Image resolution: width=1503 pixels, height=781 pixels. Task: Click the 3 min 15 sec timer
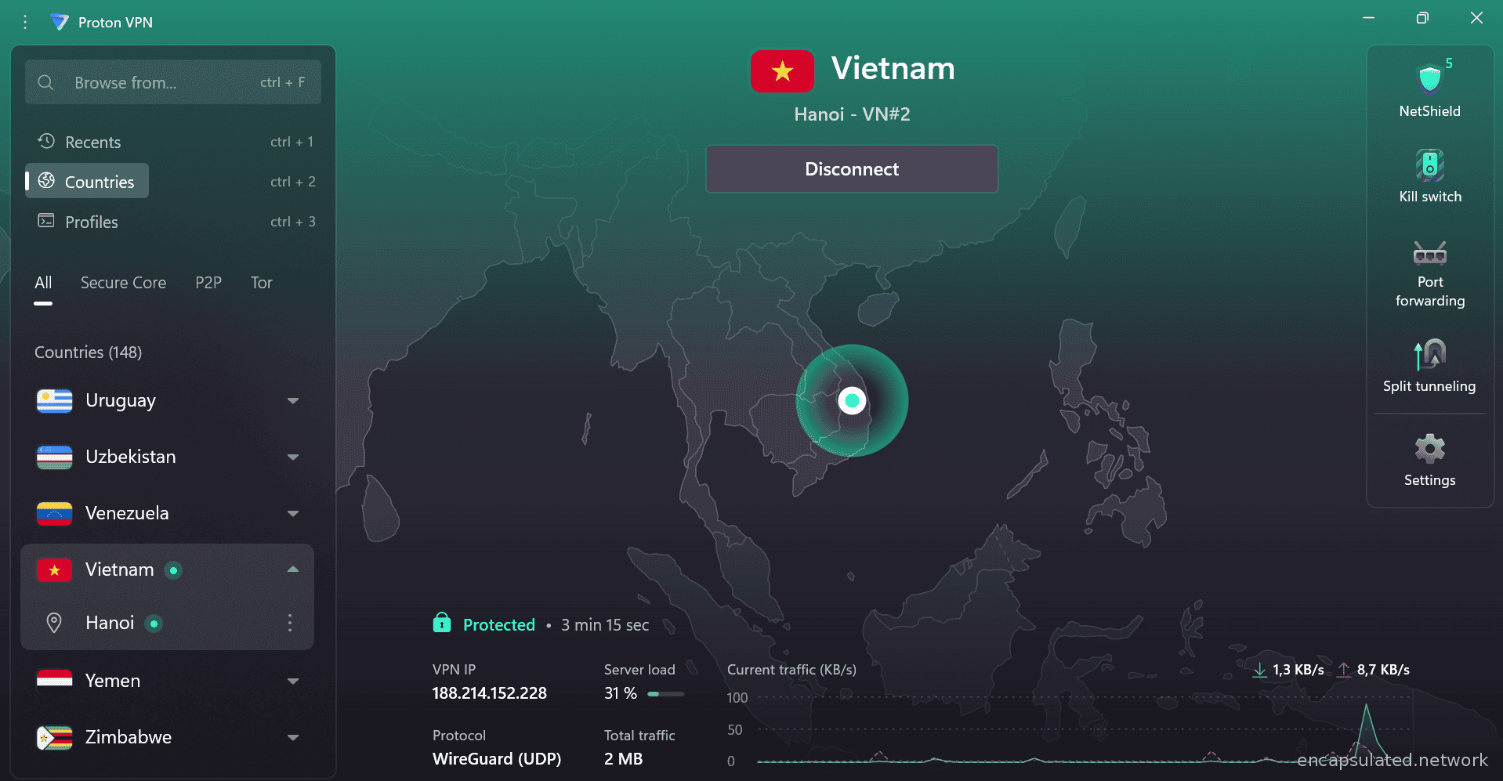point(605,625)
